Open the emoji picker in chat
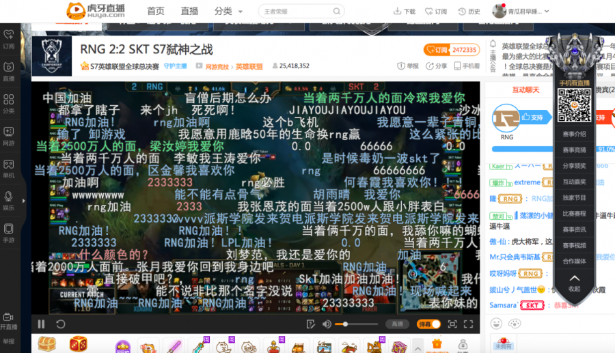The image size is (615, 353). [x=496, y=324]
